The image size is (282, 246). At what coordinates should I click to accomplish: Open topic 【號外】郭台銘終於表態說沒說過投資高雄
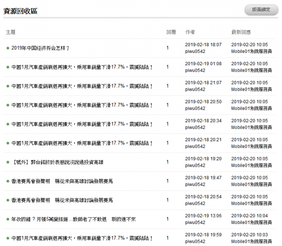[57, 162]
